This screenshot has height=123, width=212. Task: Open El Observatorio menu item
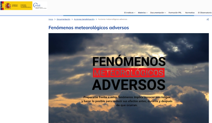(x=205, y=13)
